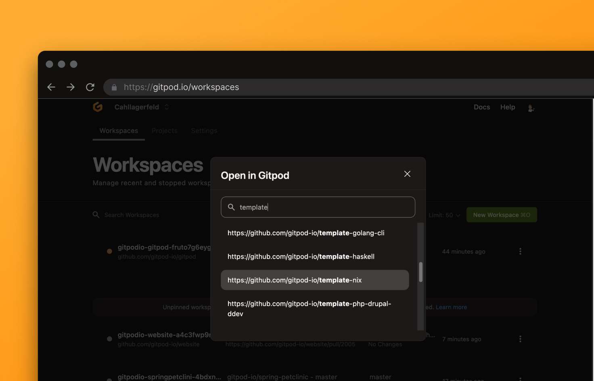Click the magnifier icon inside the Open in Gitpod search box
Image resolution: width=594 pixels, height=381 pixels.
(231, 207)
